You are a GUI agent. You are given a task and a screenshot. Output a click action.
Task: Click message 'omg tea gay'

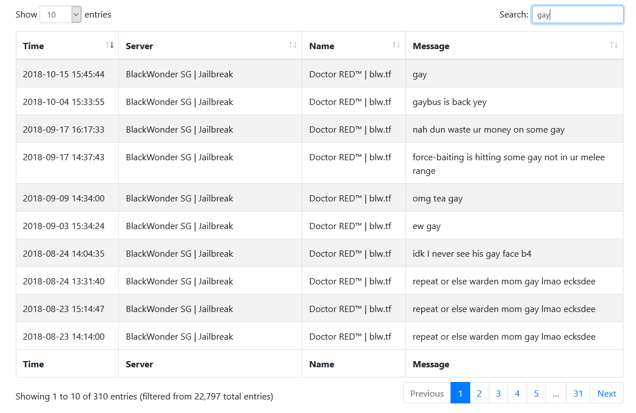click(x=438, y=199)
